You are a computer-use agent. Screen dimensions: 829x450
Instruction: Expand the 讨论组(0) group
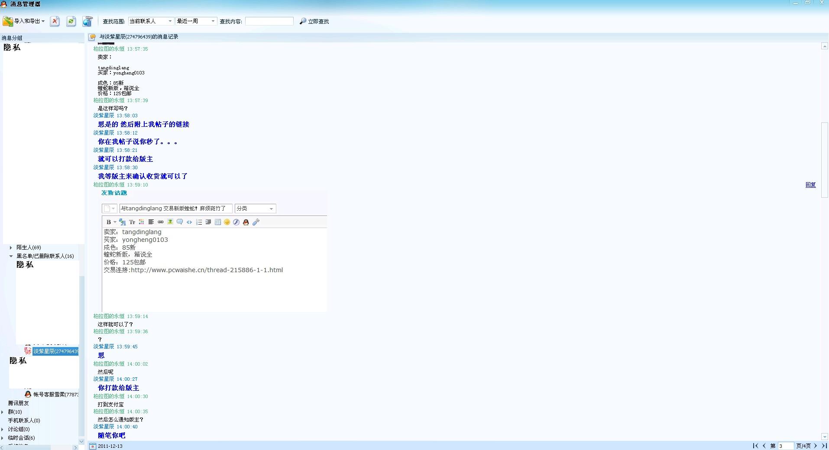[3, 429]
